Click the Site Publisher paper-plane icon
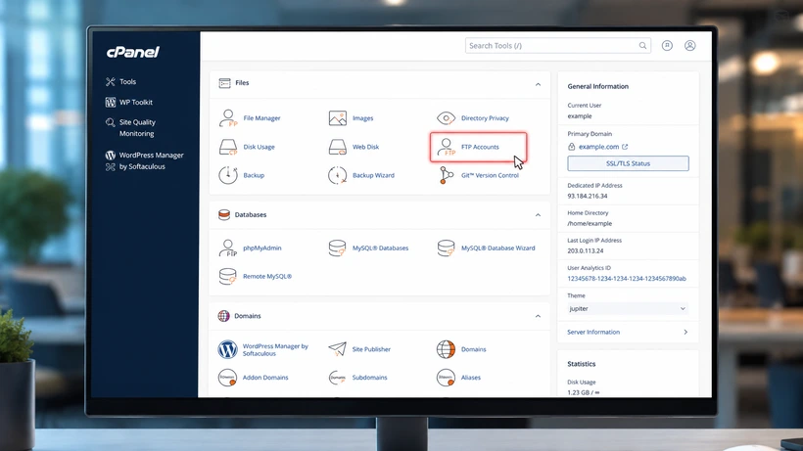Screen dimensions: 803x451 tap(337, 349)
